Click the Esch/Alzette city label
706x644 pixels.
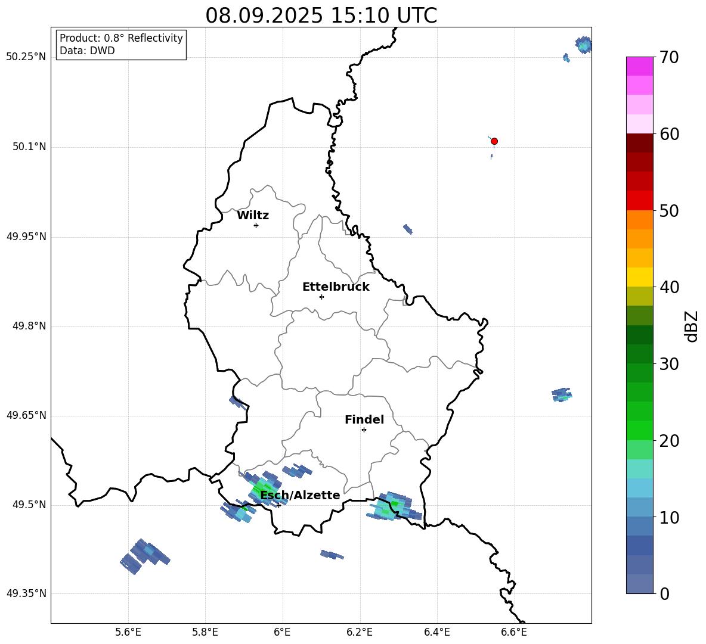coord(300,495)
